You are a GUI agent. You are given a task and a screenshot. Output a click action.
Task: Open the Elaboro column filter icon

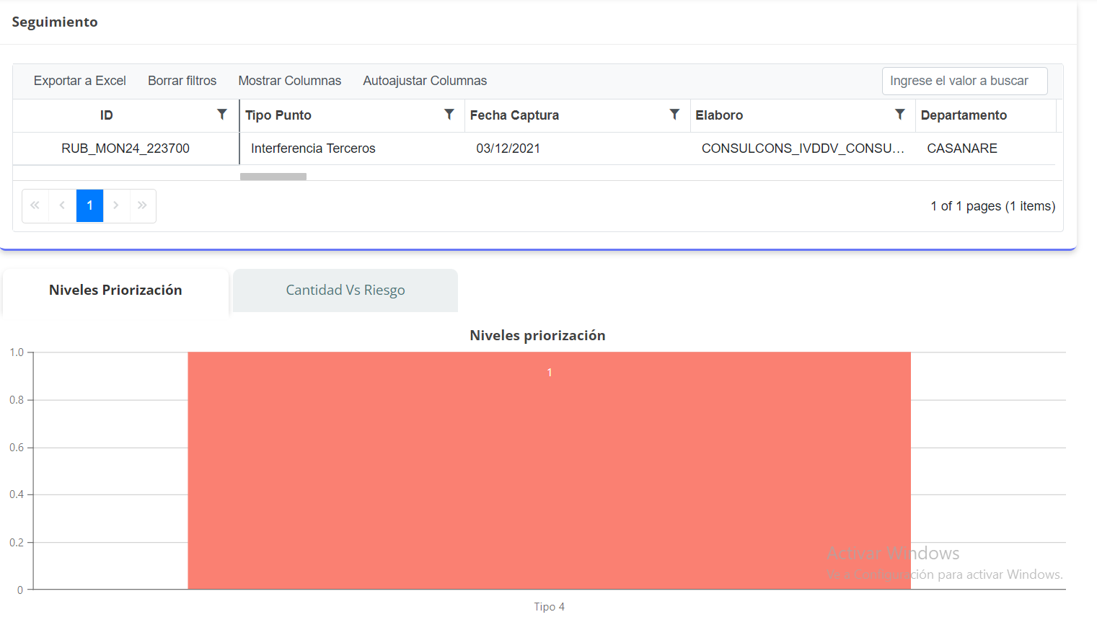(900, 115)
